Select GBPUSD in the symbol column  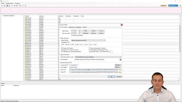coord(29,55)
